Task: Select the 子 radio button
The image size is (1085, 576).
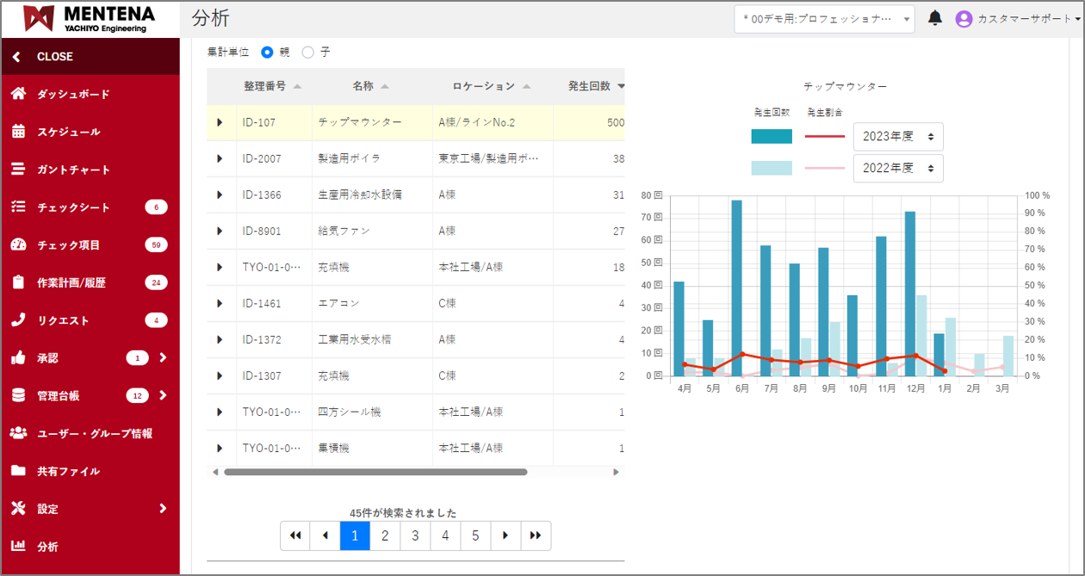Action: coord(307,53)
